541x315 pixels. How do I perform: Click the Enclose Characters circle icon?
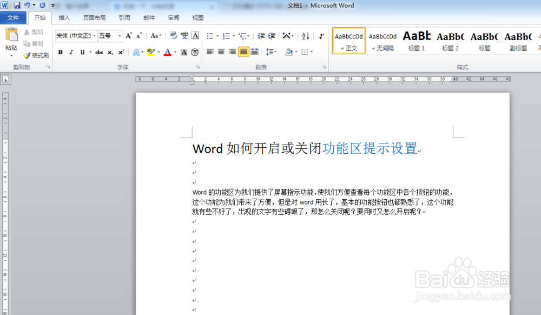(x=195, y=52)
